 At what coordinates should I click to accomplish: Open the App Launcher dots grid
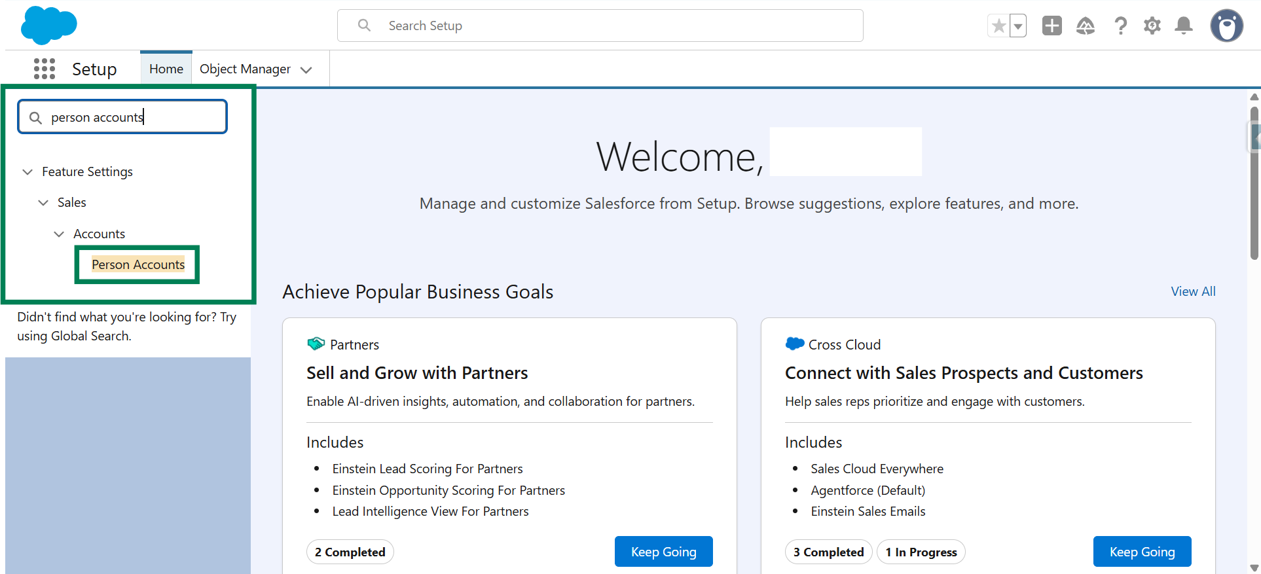tap(45, 69)
